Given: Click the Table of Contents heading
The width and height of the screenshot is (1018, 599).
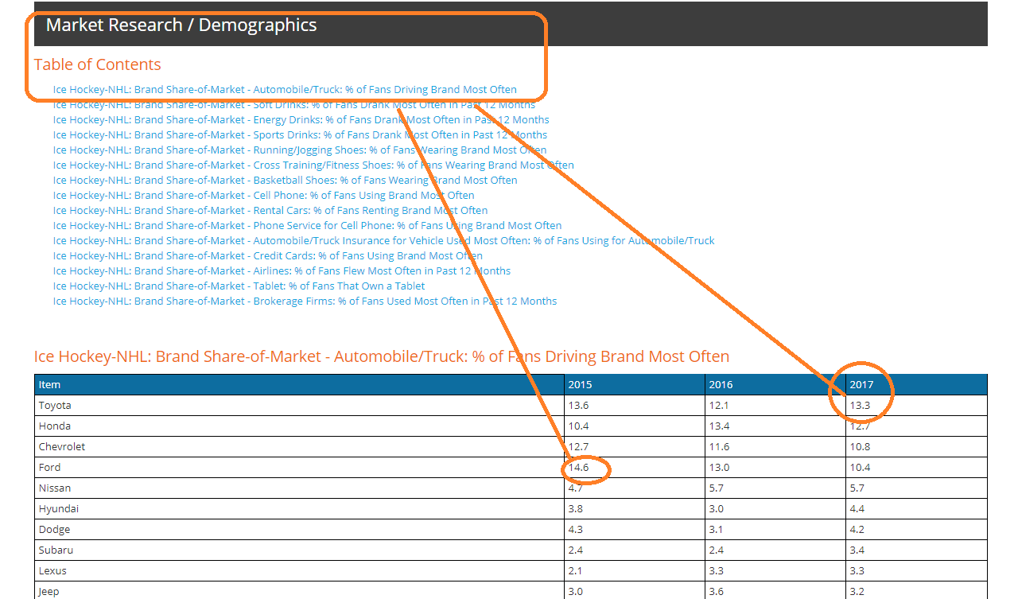Looking at the screenshot, I should pos(97,64).
